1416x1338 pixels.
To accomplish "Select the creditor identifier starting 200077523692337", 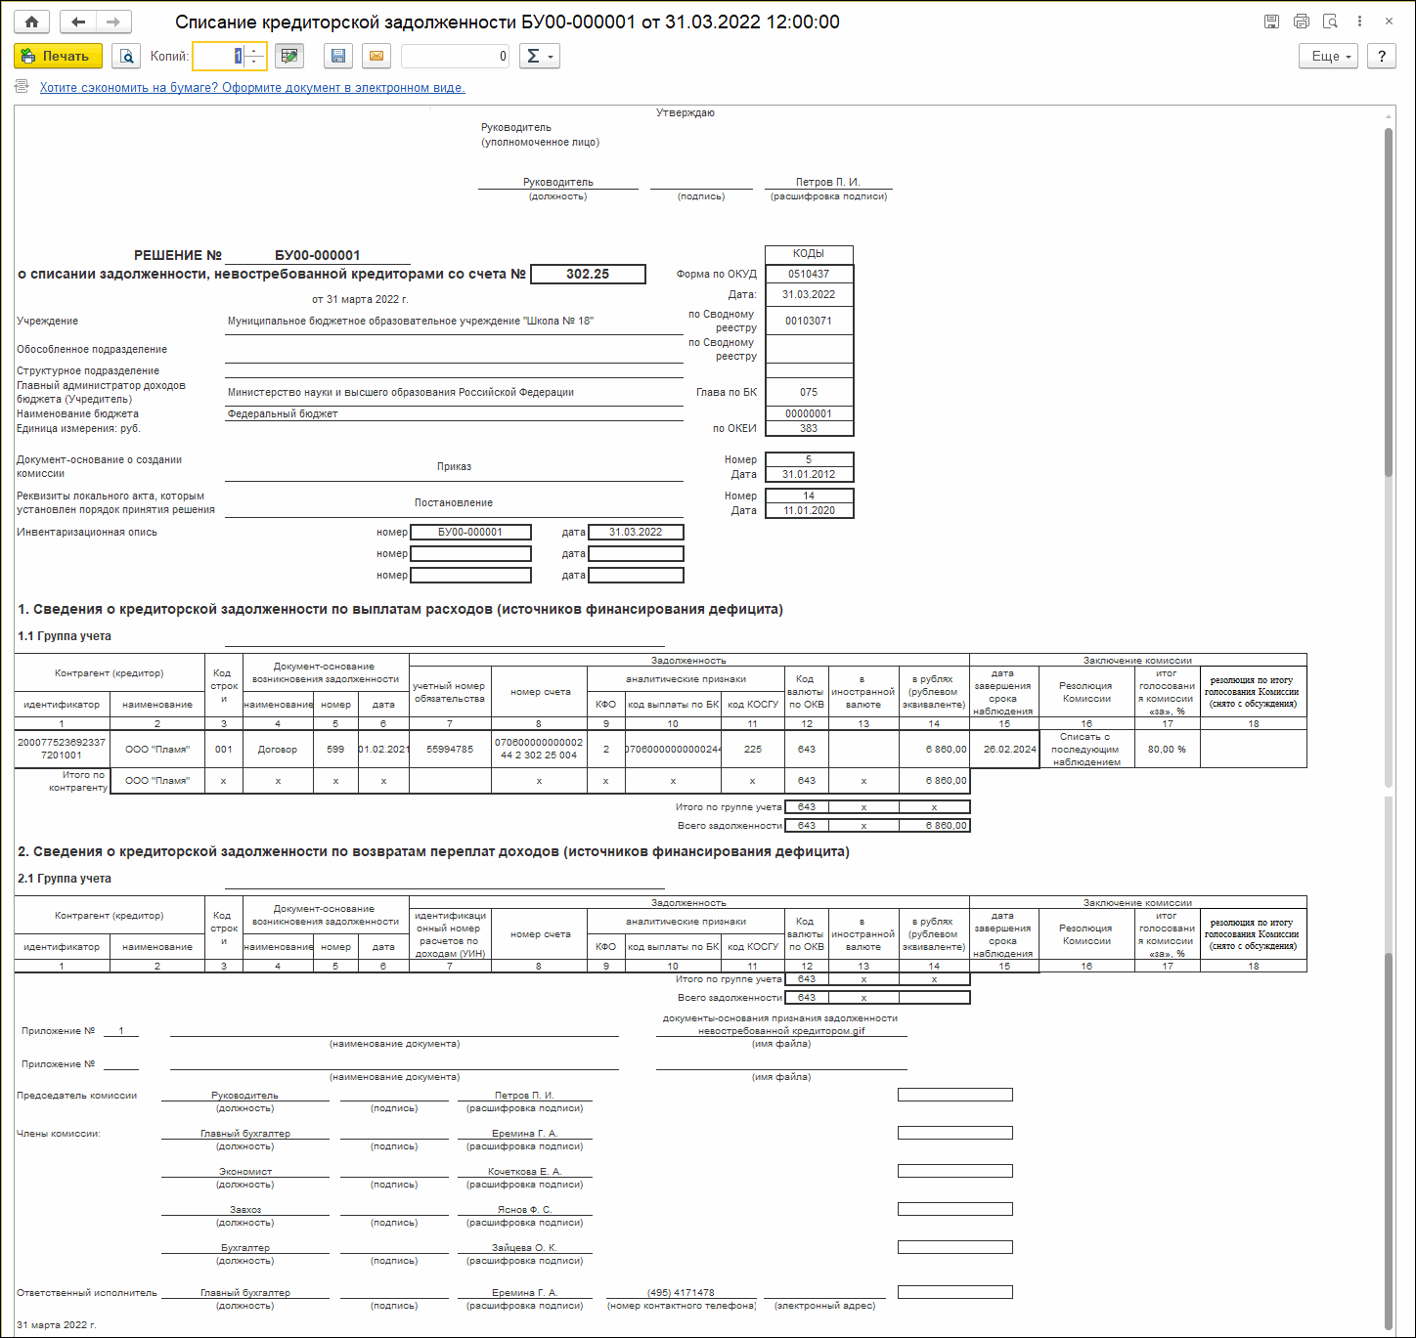I will point(62,749).
